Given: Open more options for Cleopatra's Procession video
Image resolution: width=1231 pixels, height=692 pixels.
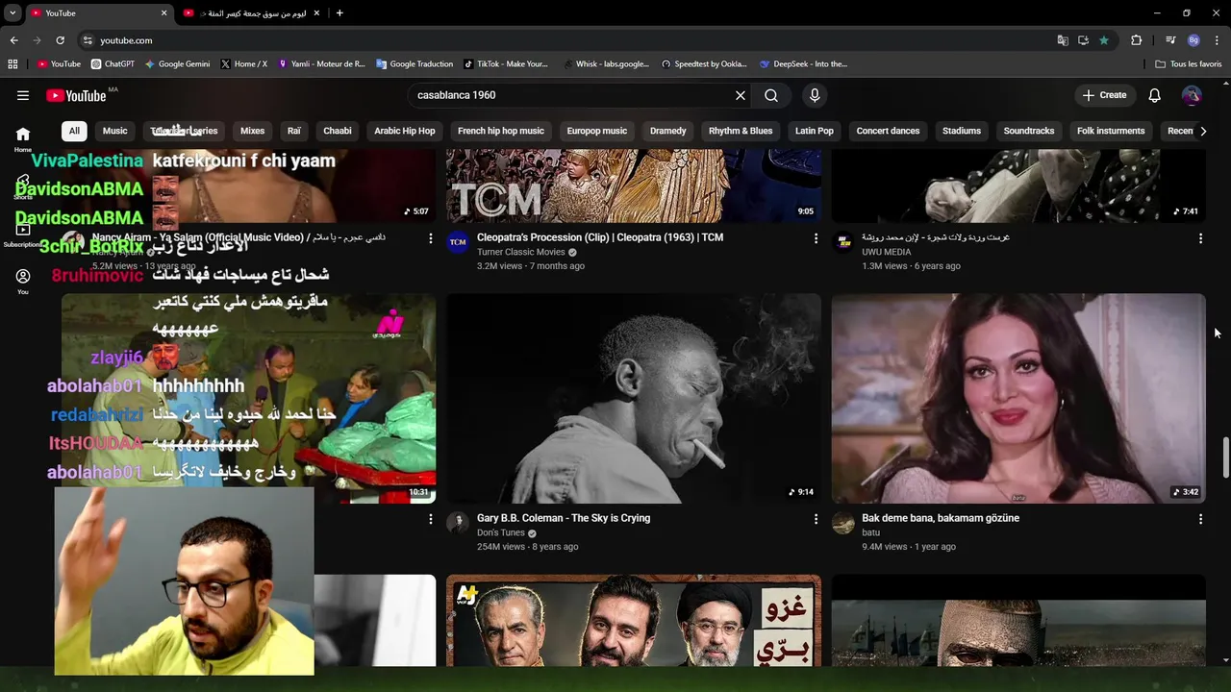Looking at the screenshot, I should click(816, 238).
